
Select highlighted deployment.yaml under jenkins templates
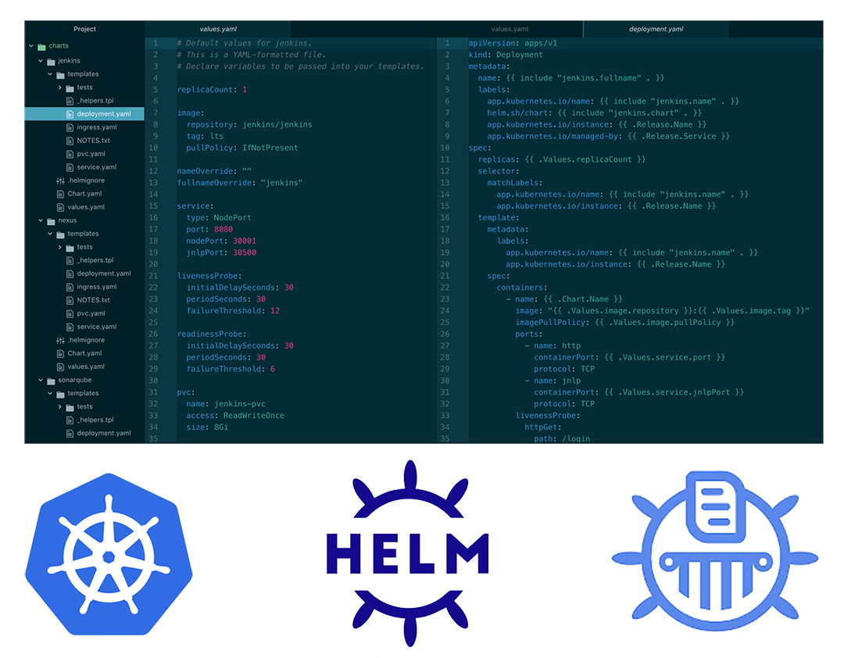[84, 113]
